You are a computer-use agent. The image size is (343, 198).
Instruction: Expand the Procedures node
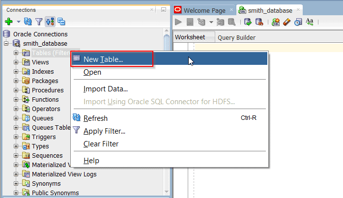[16, 90]
